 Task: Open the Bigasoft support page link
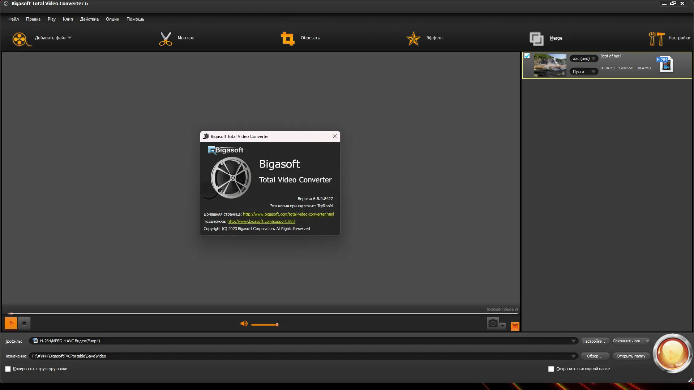pyautogui.click(x=261, y=221)
